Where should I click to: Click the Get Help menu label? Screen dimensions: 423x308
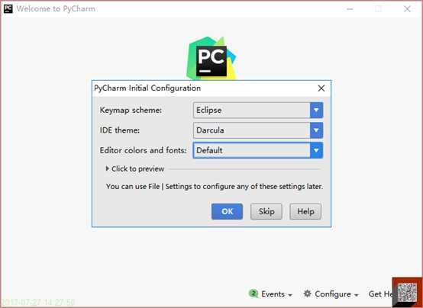click(x=380, y=294)
